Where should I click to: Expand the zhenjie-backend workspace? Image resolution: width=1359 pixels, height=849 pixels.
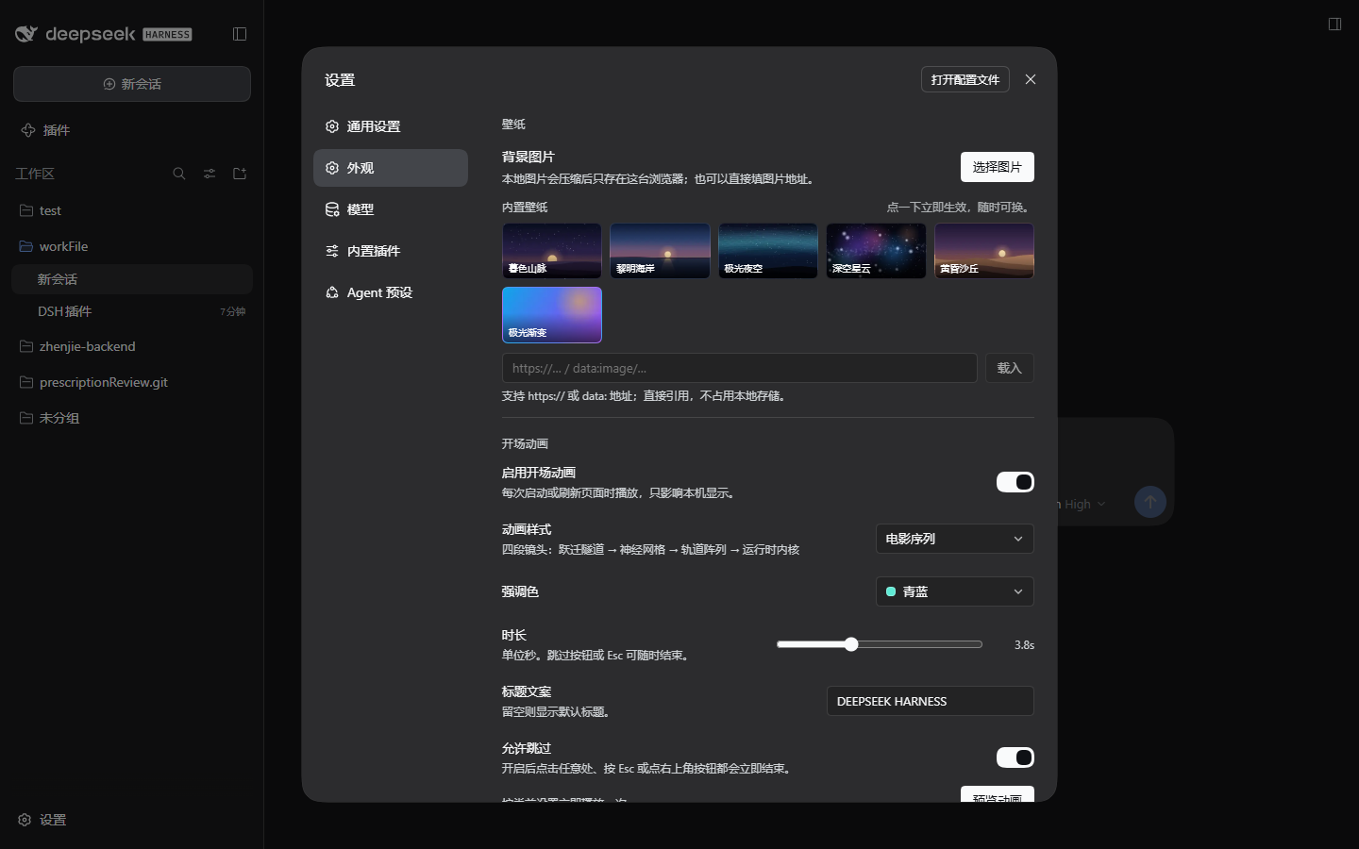click(132, 346)
